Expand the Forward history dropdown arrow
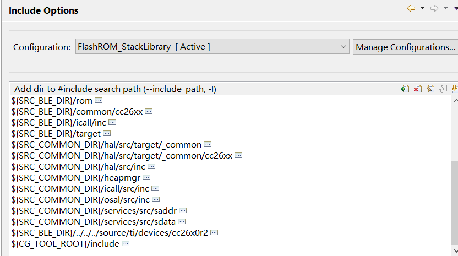 tap(445, 8)
